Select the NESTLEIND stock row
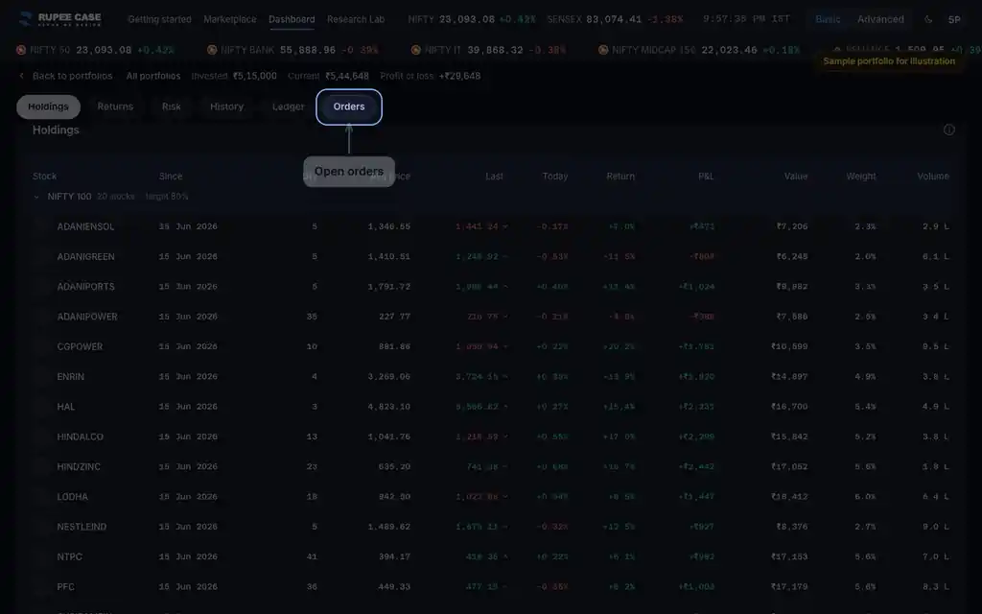The height and width of the screenshot is (614, 982). [491, 527]
